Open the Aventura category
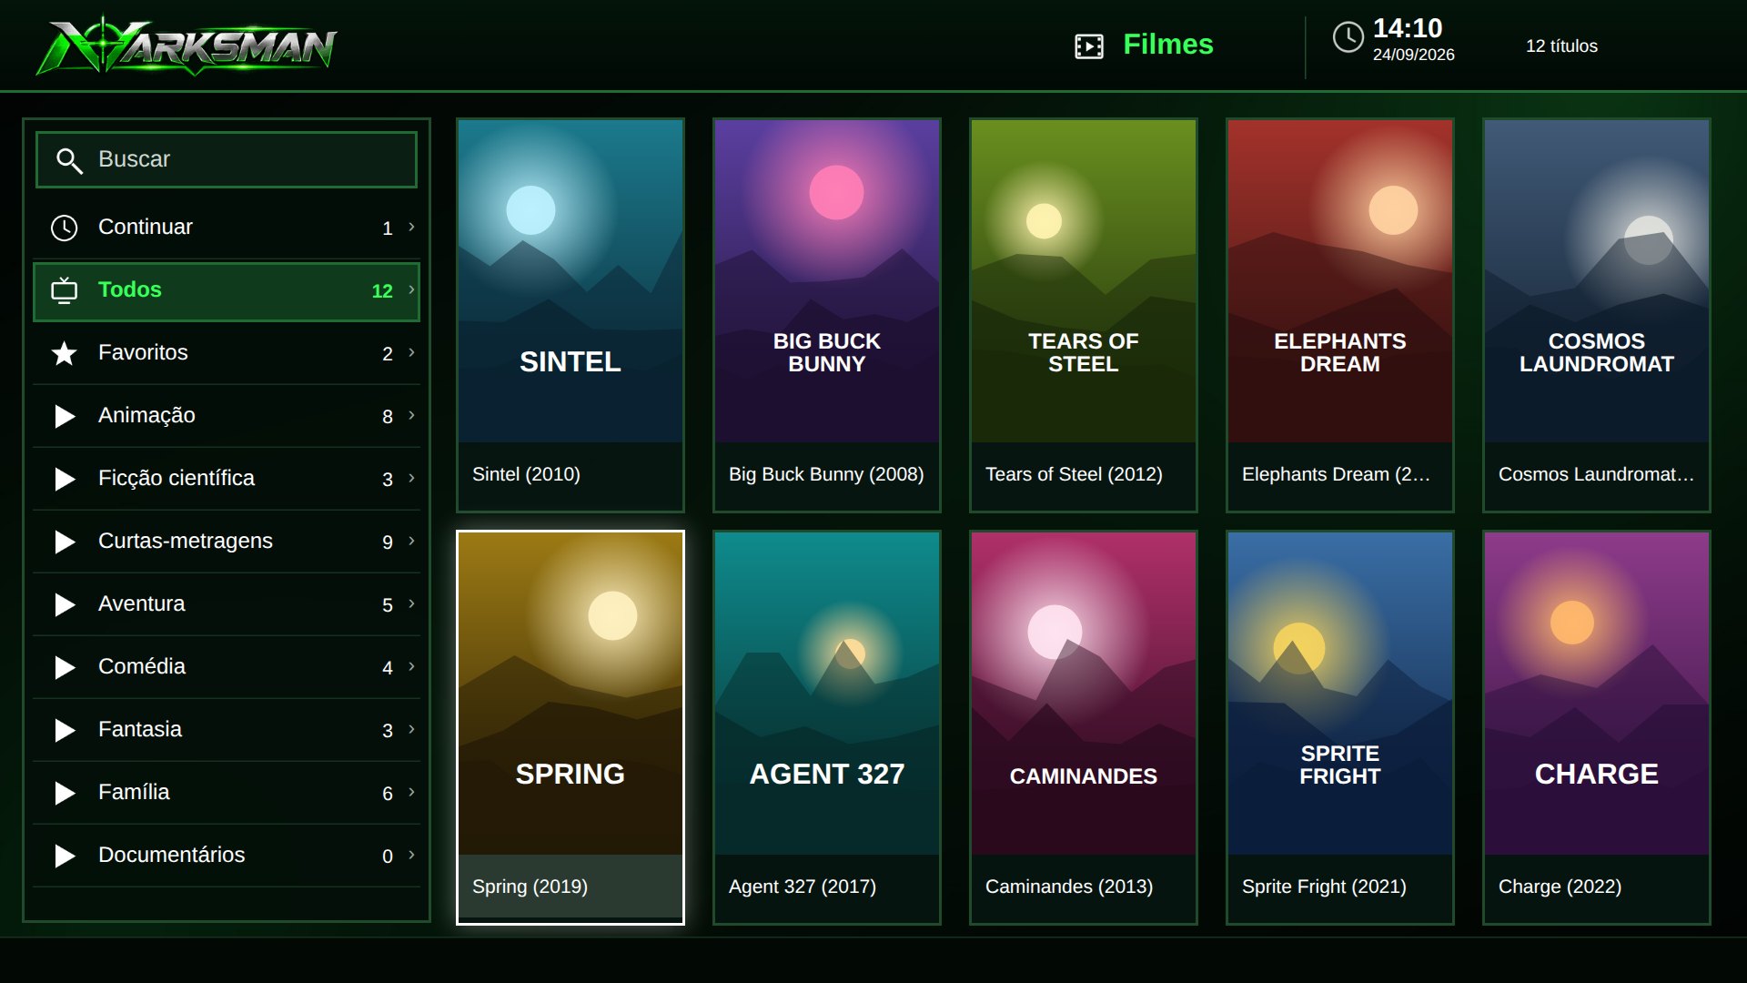 227,604
